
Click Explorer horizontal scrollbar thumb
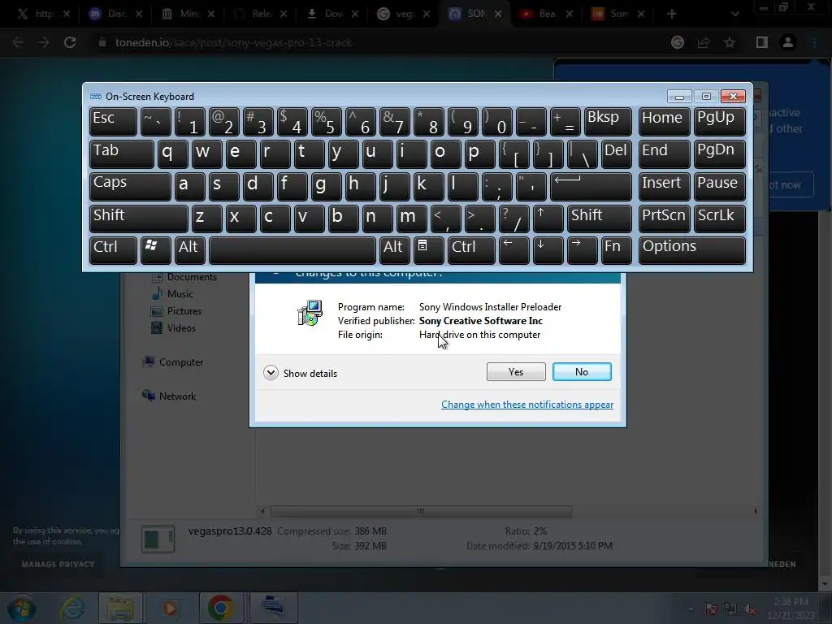422,511
